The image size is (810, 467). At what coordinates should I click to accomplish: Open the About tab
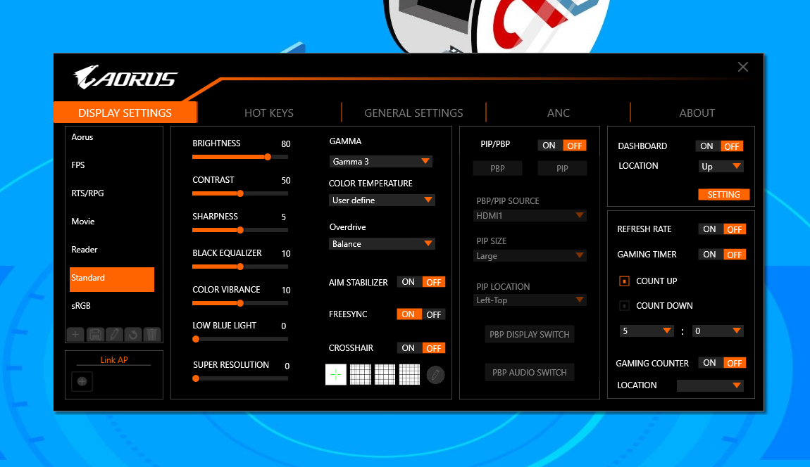697,113
